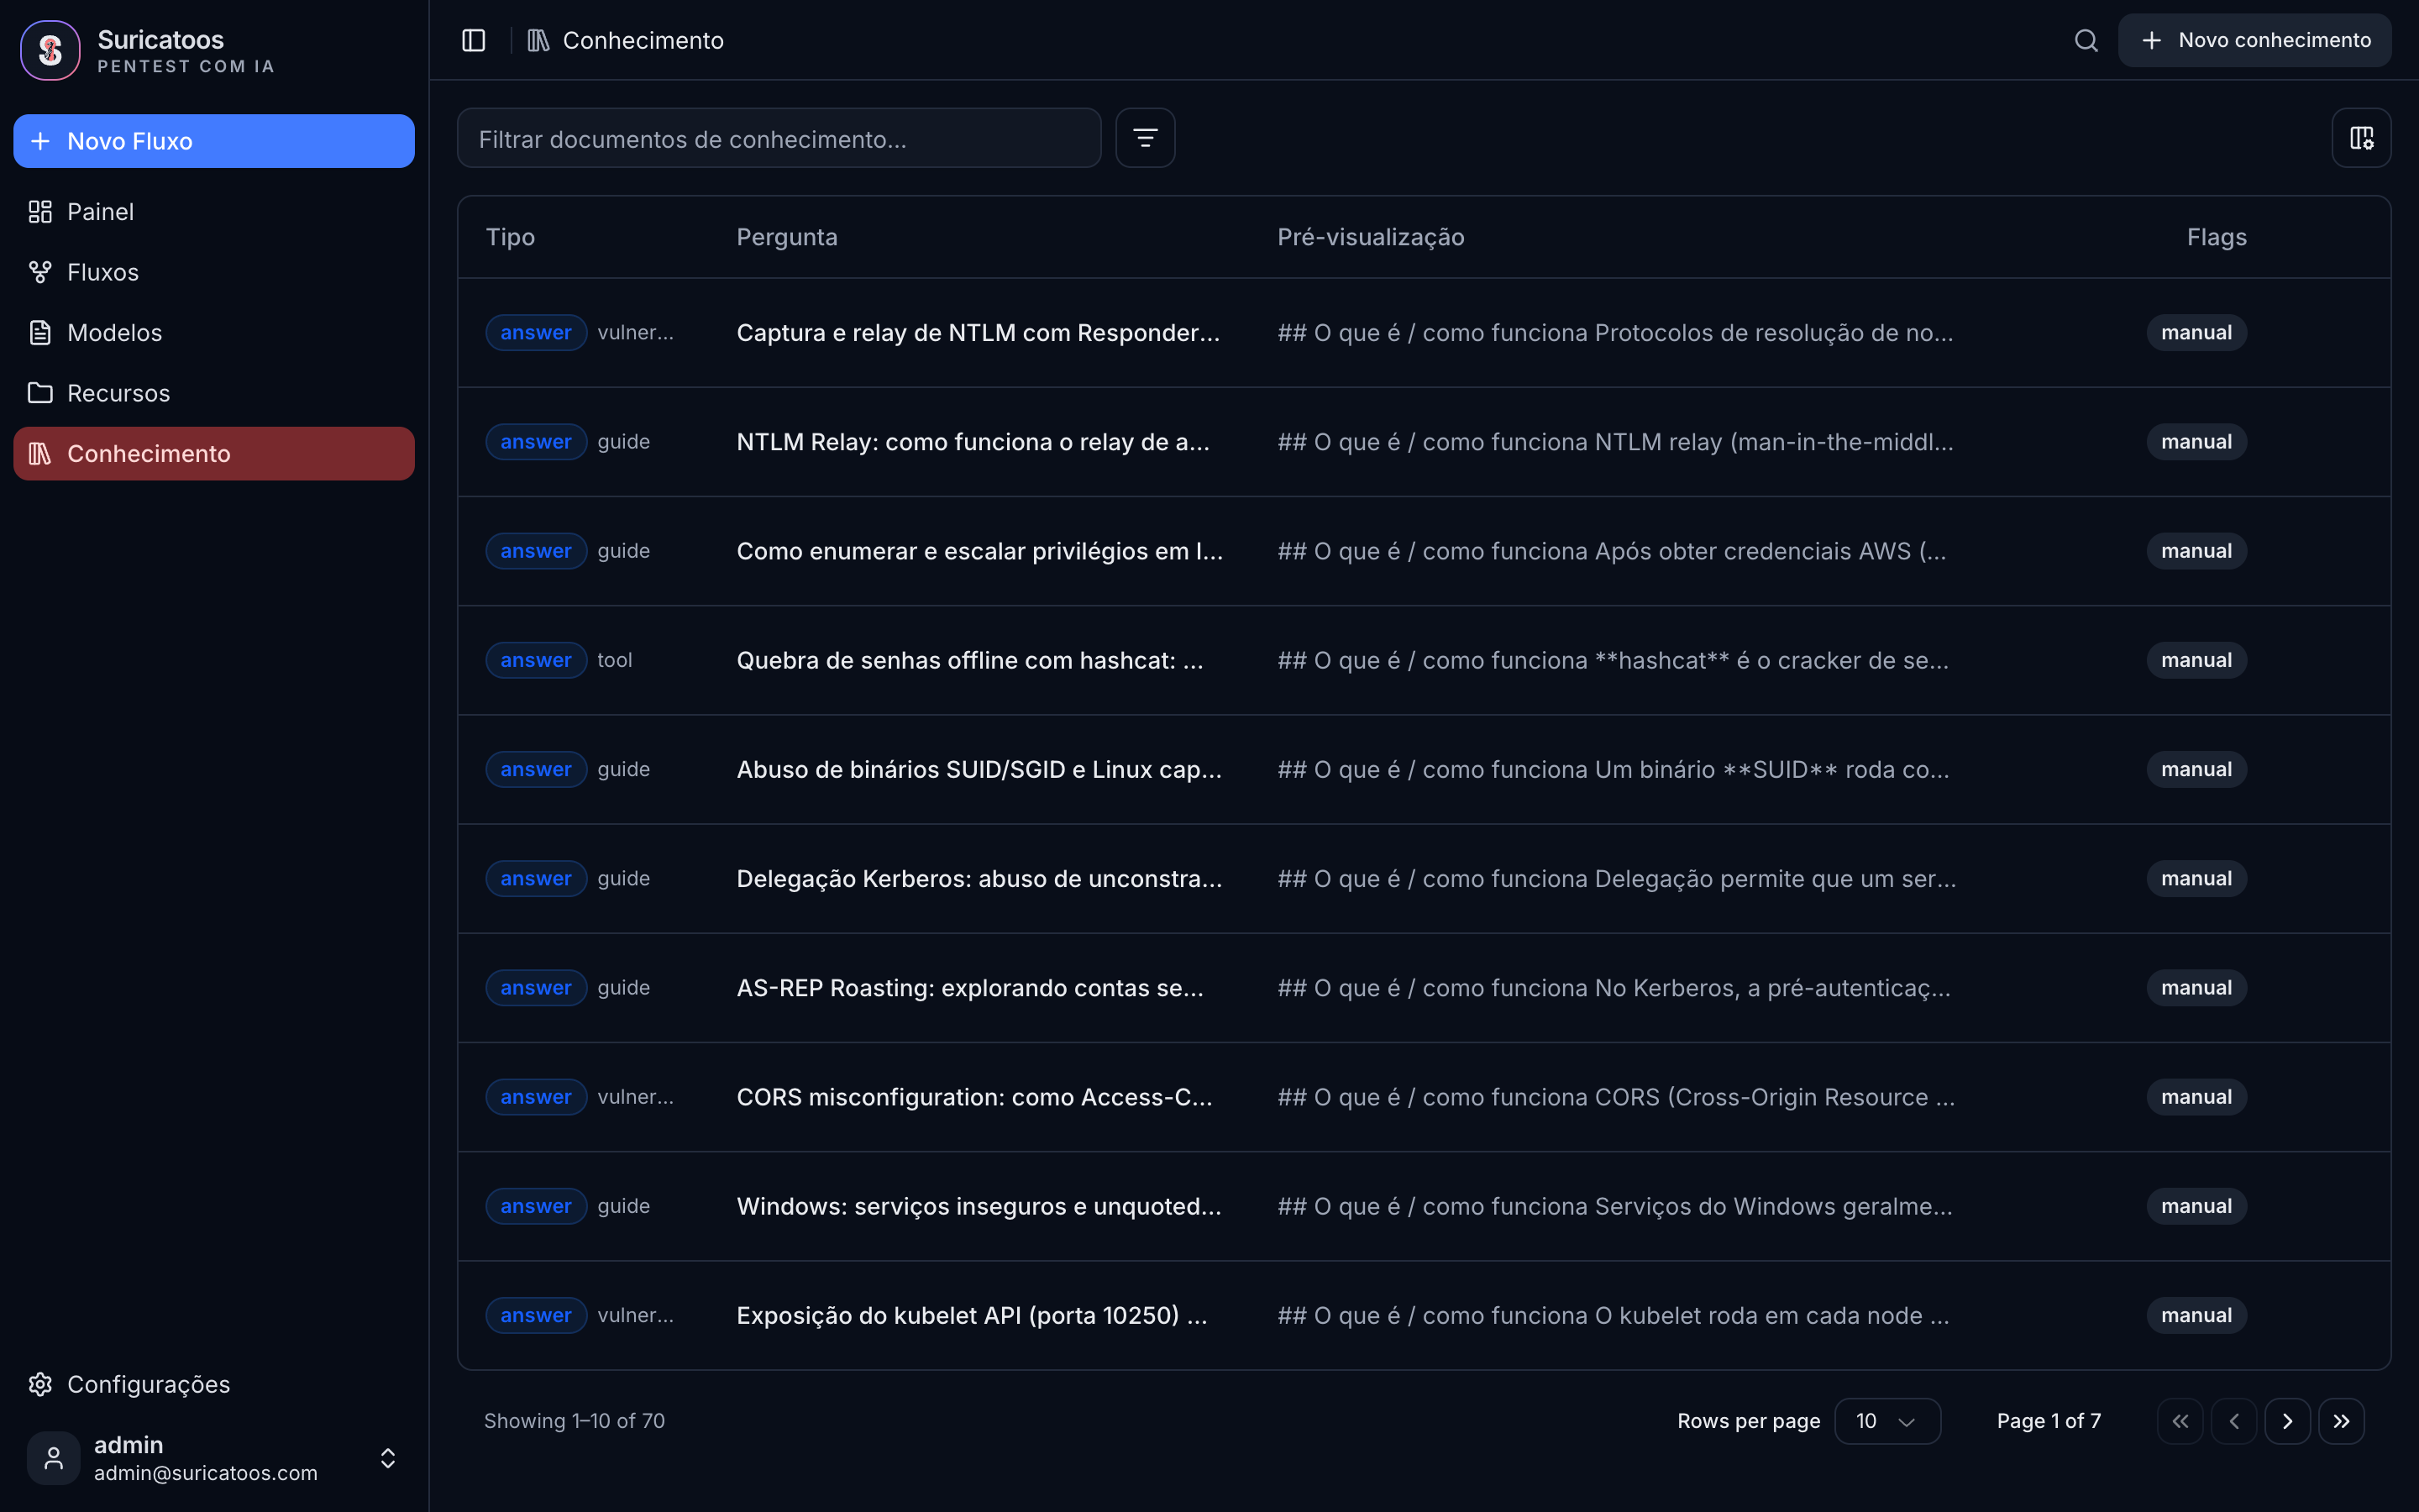Click manual flag in CORS misconfiguration row
Image resolution: width=2419 pixels, height=1512 pixels.
tap(2196, 1097)
